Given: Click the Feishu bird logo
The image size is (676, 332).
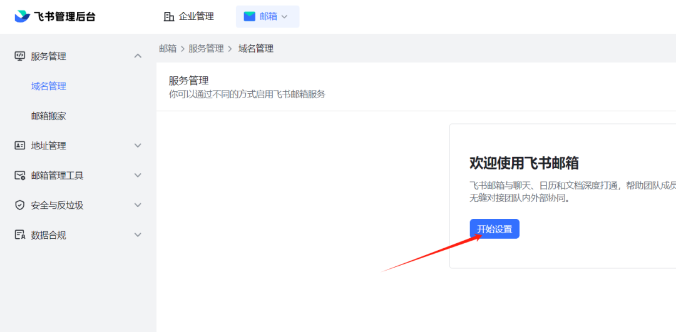Looking at the screenshot, I should click(22, 16).
